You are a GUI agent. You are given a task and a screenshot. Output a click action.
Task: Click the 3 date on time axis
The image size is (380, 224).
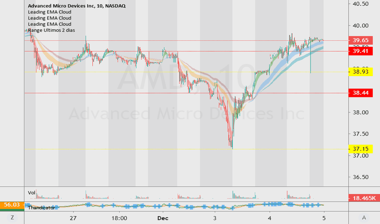pos(215,218)
